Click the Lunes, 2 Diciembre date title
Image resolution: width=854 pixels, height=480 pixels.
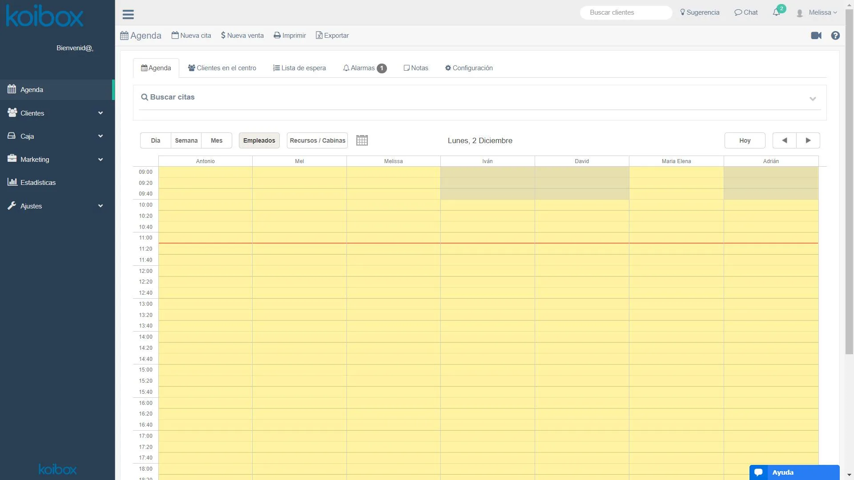[x=480, y=140]
